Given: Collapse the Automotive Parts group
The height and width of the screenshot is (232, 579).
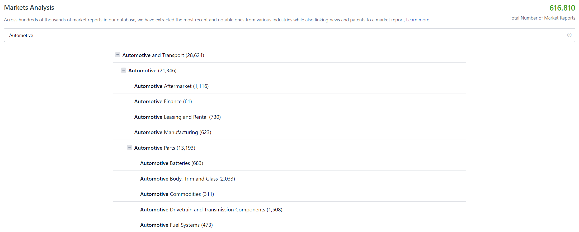Looking at the screenshot, I should point(129,148).
